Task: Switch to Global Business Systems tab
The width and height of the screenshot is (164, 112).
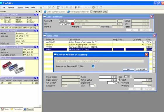Action: (x=55, y=12)
